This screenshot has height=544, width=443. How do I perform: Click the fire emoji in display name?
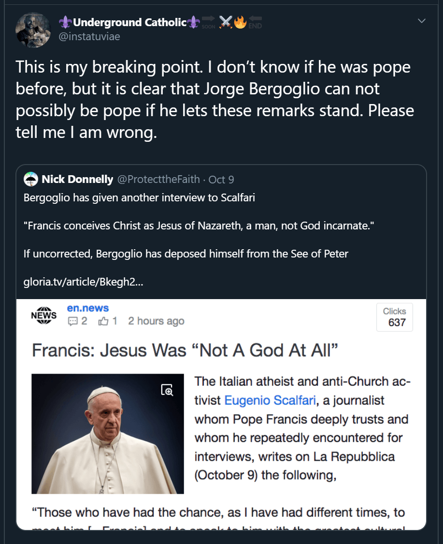240,22
